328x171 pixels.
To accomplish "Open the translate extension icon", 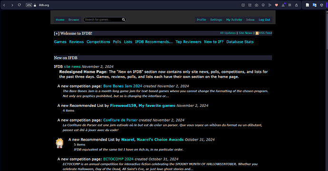I will tap(314, 5).
